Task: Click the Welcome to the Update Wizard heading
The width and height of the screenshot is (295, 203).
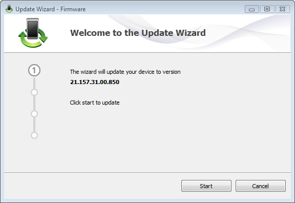Action: (138, 33)
